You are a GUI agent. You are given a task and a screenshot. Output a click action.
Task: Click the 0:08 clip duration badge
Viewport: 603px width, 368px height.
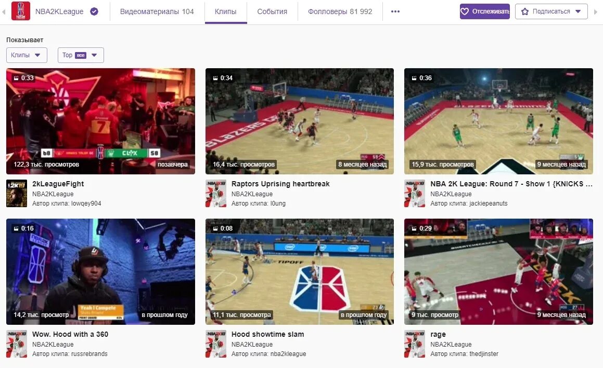pyautogui.click(x=223, y=229)
